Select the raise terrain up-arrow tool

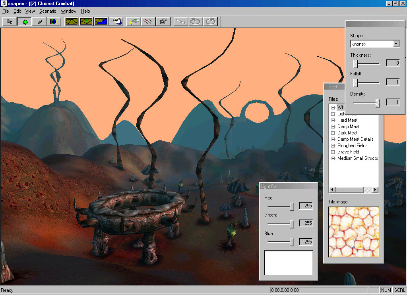(72, 21)
